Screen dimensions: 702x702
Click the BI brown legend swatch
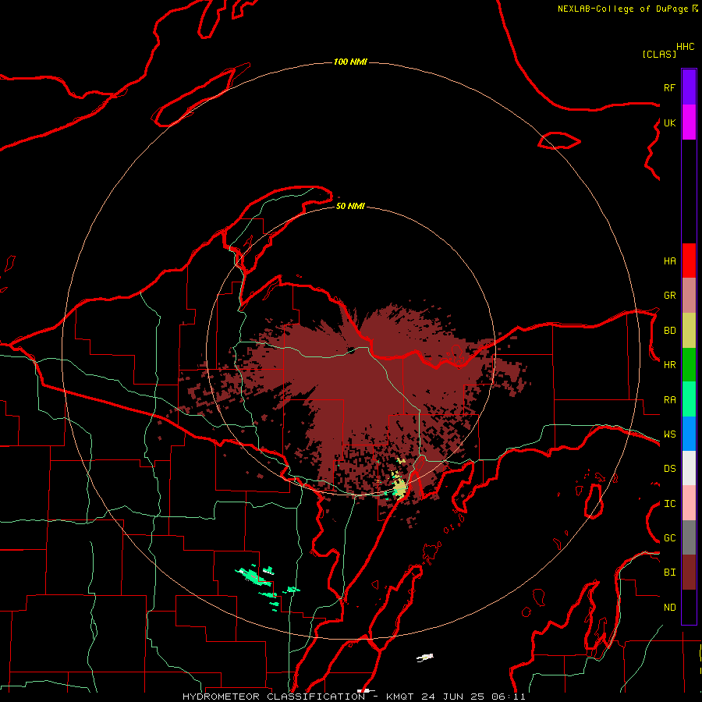pos(689,573)
